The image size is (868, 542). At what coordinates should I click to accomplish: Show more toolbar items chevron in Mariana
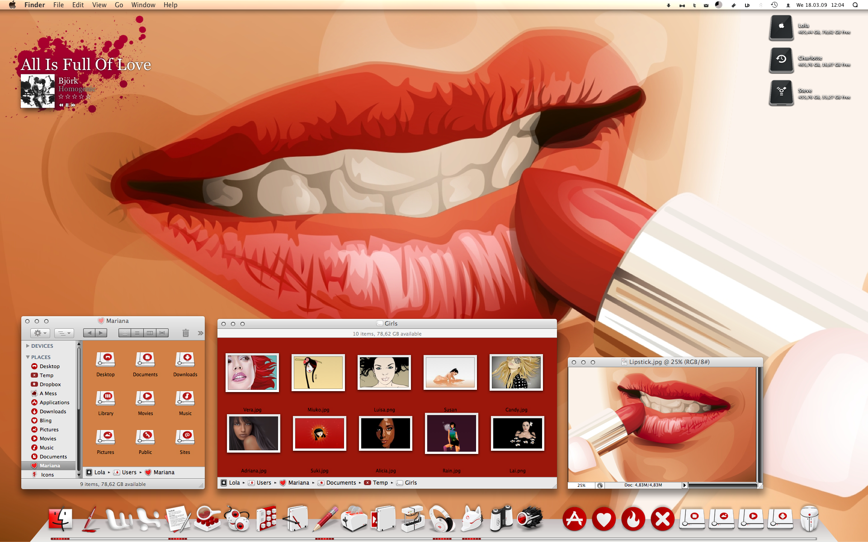(x=200, y=333)
